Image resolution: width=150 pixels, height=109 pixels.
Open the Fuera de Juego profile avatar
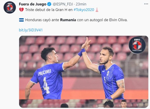click(10, 8)
